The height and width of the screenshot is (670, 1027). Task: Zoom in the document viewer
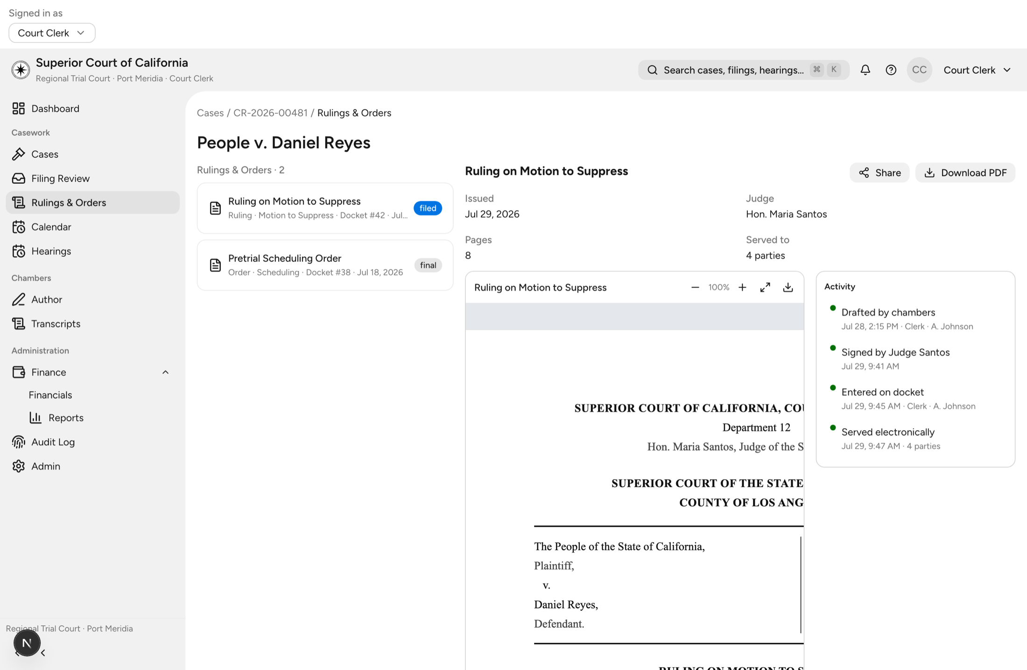pos(742,287)
